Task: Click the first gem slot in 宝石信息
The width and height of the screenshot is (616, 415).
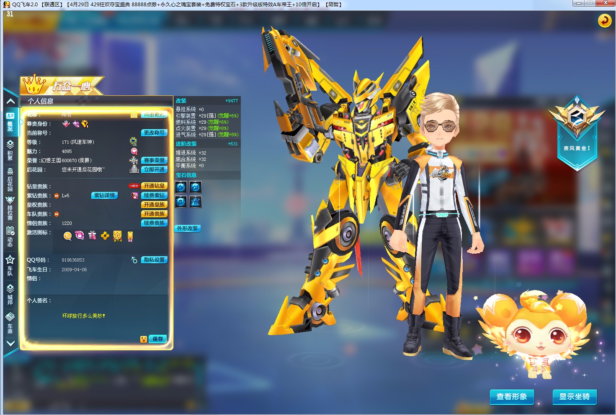Action: pos(181,187)
